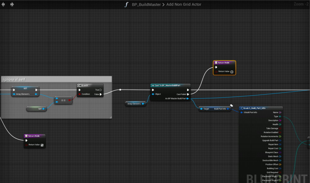Click the function symbol beside the breadcrumb
Screen dimensions: 310x183
tap(126, 5)
